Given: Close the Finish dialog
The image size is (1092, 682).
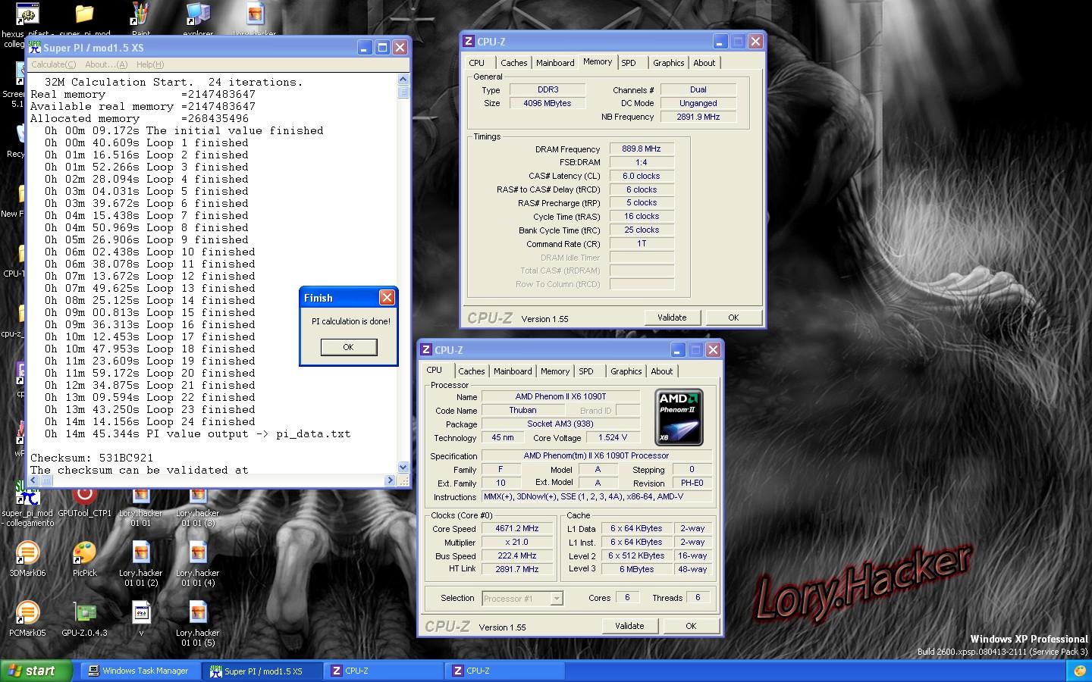Looking at the screenshot, I should [387, 298].
